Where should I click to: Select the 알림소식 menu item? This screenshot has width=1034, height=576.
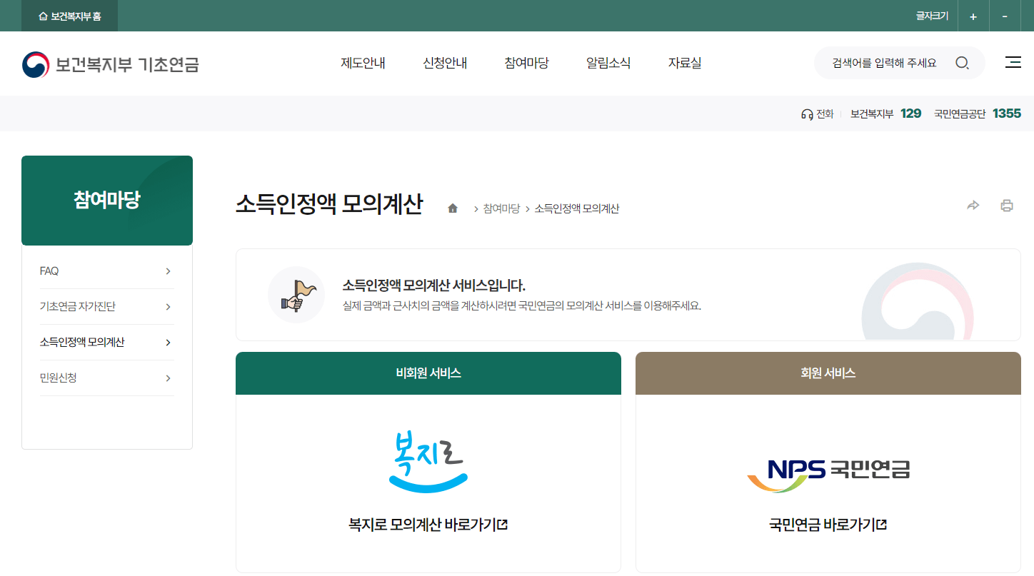tap(608, 63)
